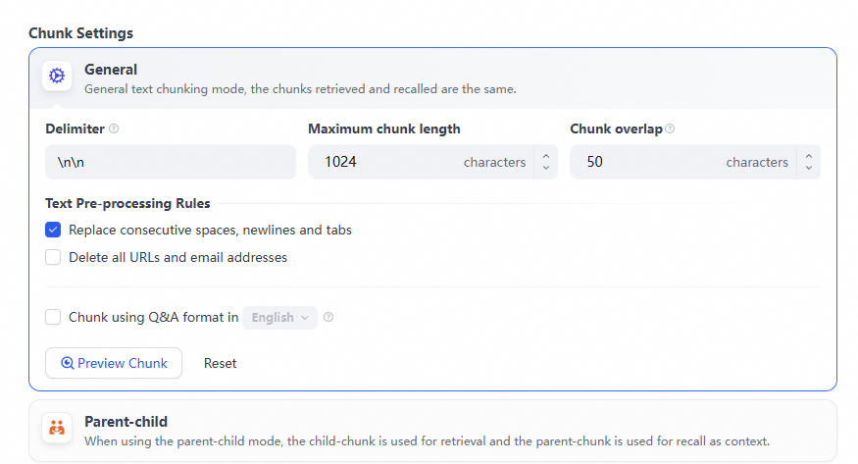Click the Parent-child mode icon
This screenshot has width=858, height=464.
pyautogui.click(x=57, y=427)
